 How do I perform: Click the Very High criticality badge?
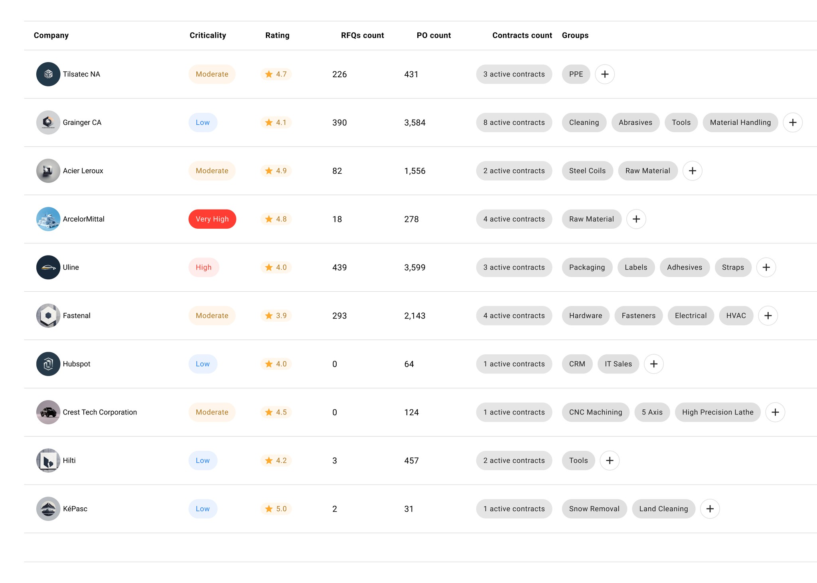212,219
